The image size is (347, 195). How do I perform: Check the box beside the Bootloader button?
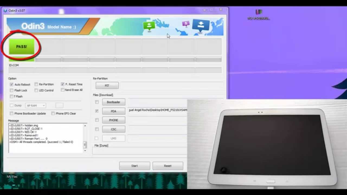(97, 102)
